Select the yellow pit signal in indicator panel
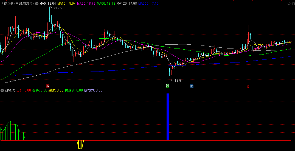295x151 pixels. [80, 144]
